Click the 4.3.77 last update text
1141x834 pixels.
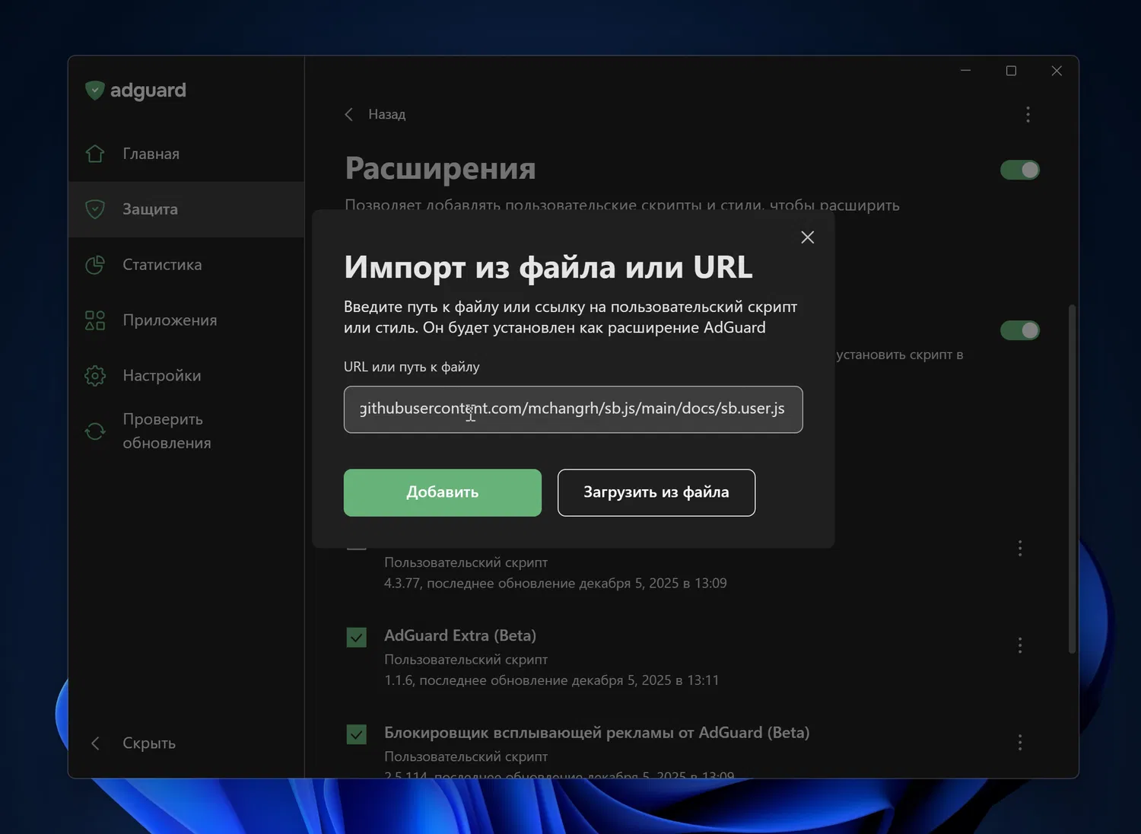555,583
